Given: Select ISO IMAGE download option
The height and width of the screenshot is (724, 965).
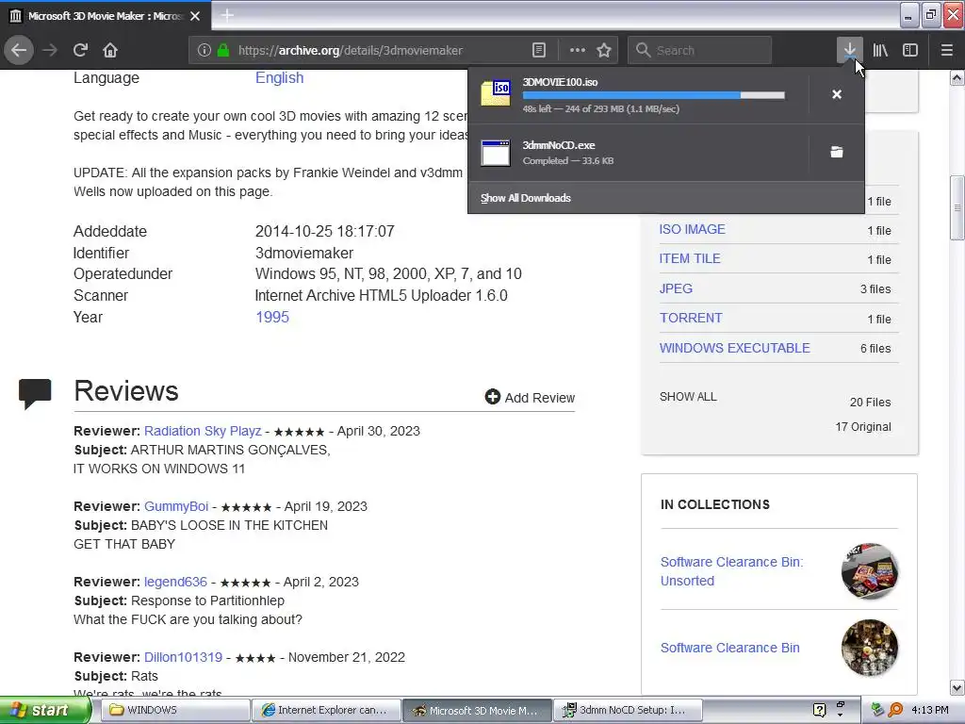Looking at the screenshot, I should point(693,229).
